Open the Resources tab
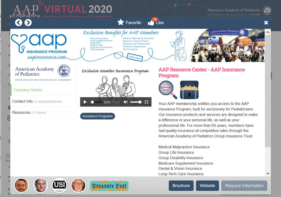The width and height of the screenshot is (281, 197). pos(43,112)
